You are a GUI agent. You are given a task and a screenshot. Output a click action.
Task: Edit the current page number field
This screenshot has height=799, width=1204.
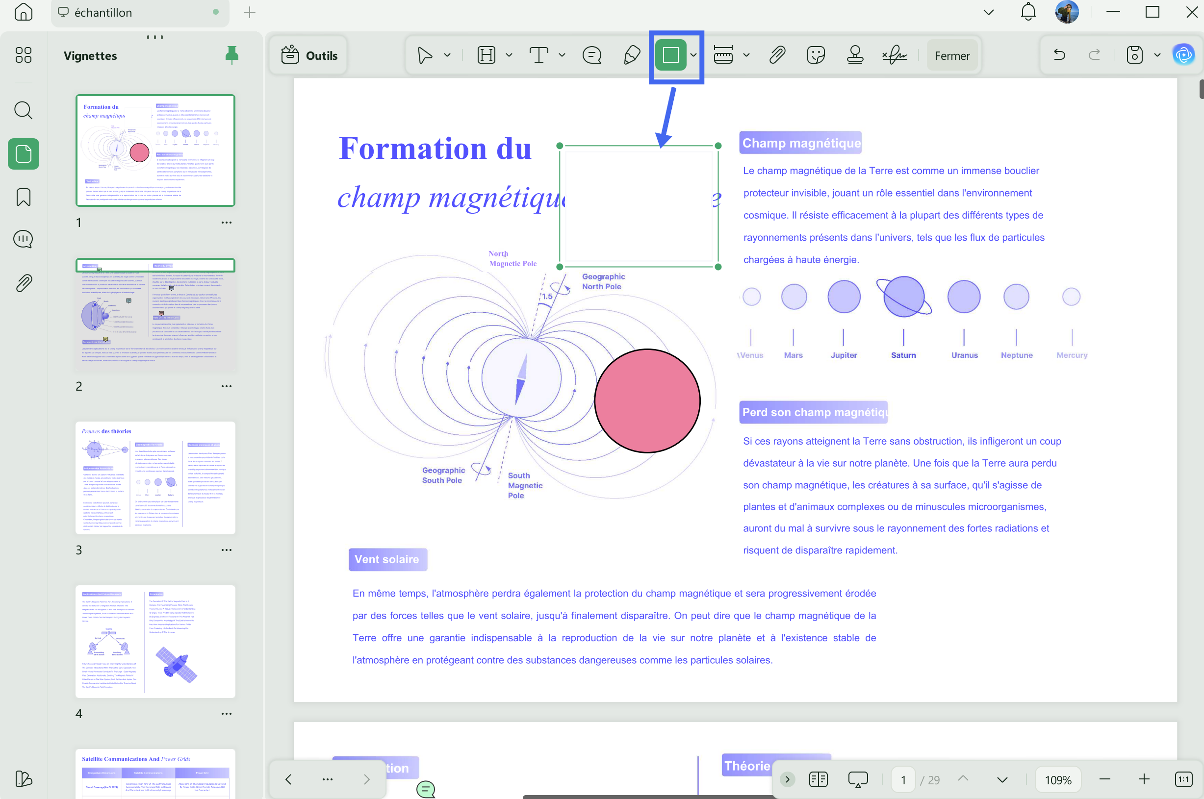point(903,779)
